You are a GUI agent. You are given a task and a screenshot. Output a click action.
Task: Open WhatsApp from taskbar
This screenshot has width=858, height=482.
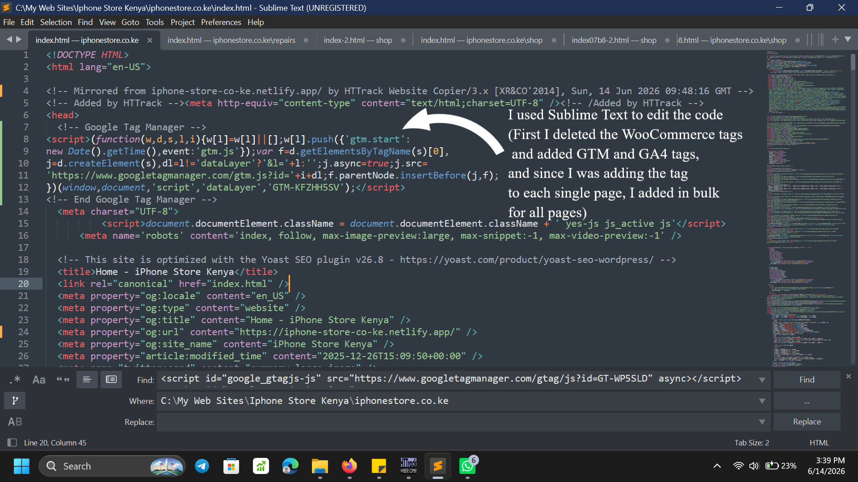467,466
